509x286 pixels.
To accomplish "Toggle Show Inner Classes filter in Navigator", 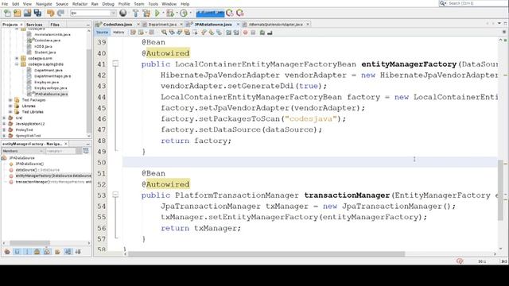I will pyautogui.click(x=47, y=252).
